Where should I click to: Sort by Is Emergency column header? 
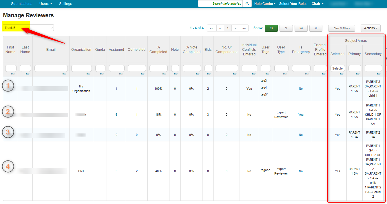pyautogui.click(x=301, y=50)
